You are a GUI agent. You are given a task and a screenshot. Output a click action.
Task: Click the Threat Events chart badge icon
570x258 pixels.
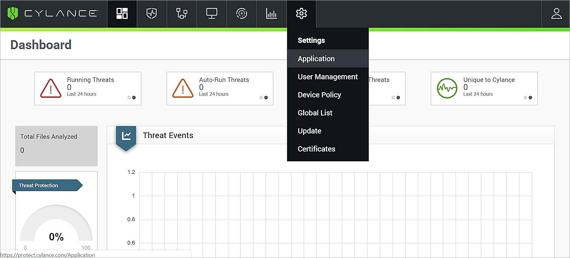click(x=126, y=136)
